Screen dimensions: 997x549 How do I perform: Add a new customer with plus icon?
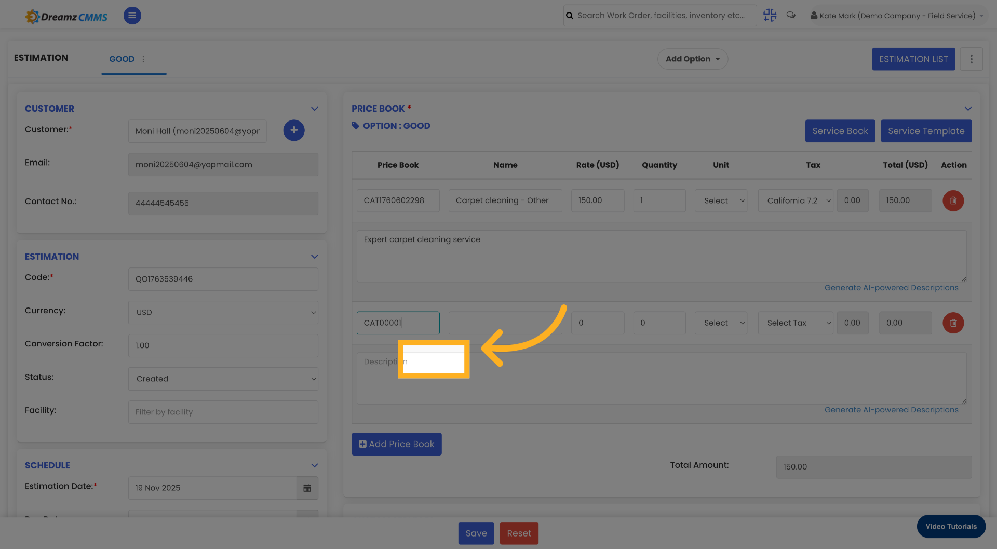(x=294, y=130)
